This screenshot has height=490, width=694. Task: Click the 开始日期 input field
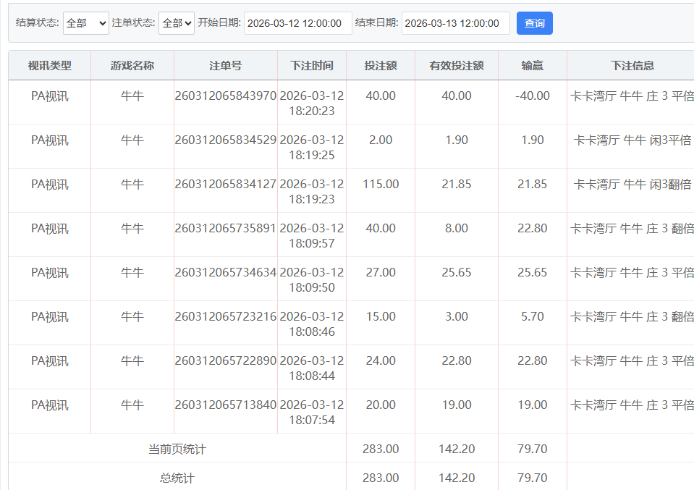[x=297, y=23]
